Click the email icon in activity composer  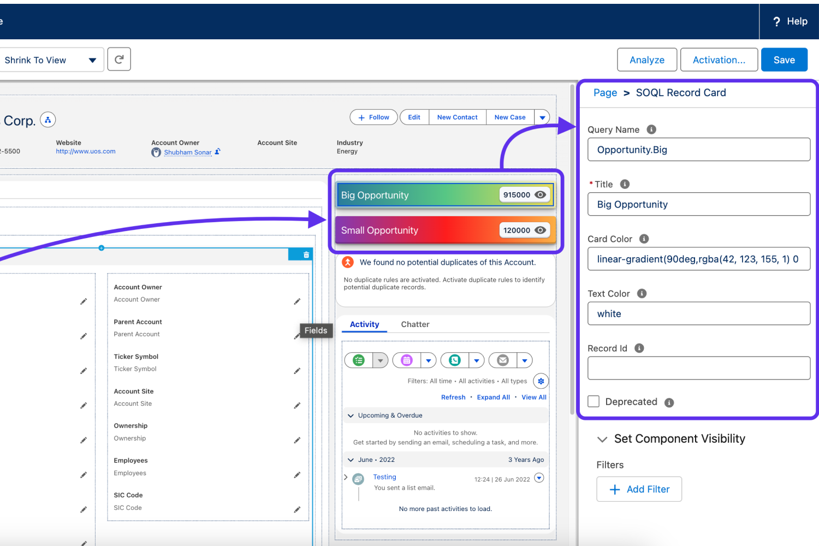point(503,360)
